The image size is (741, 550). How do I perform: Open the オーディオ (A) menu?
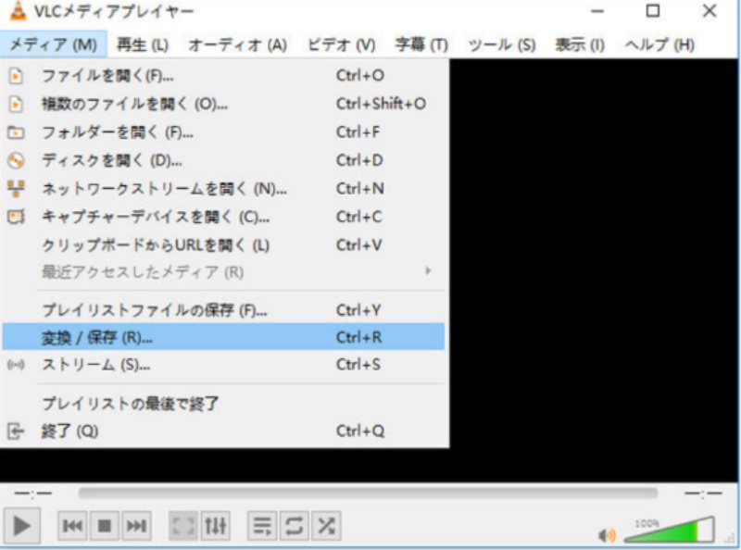238,44
